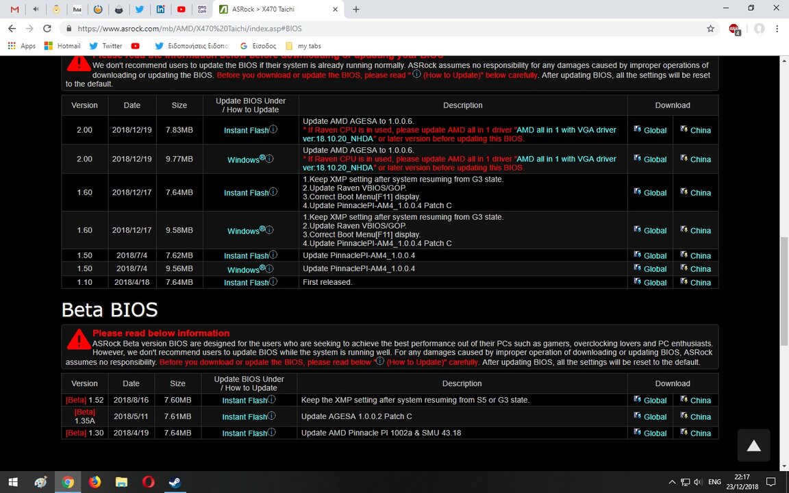This screenshot has width=789, height=493.
Task: Open info icon beside Windows for 1.60
Action: (270, 230)
